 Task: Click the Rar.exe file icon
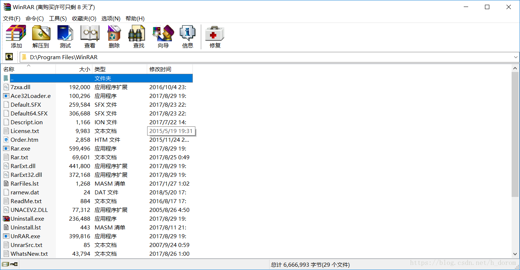point(6,148)
